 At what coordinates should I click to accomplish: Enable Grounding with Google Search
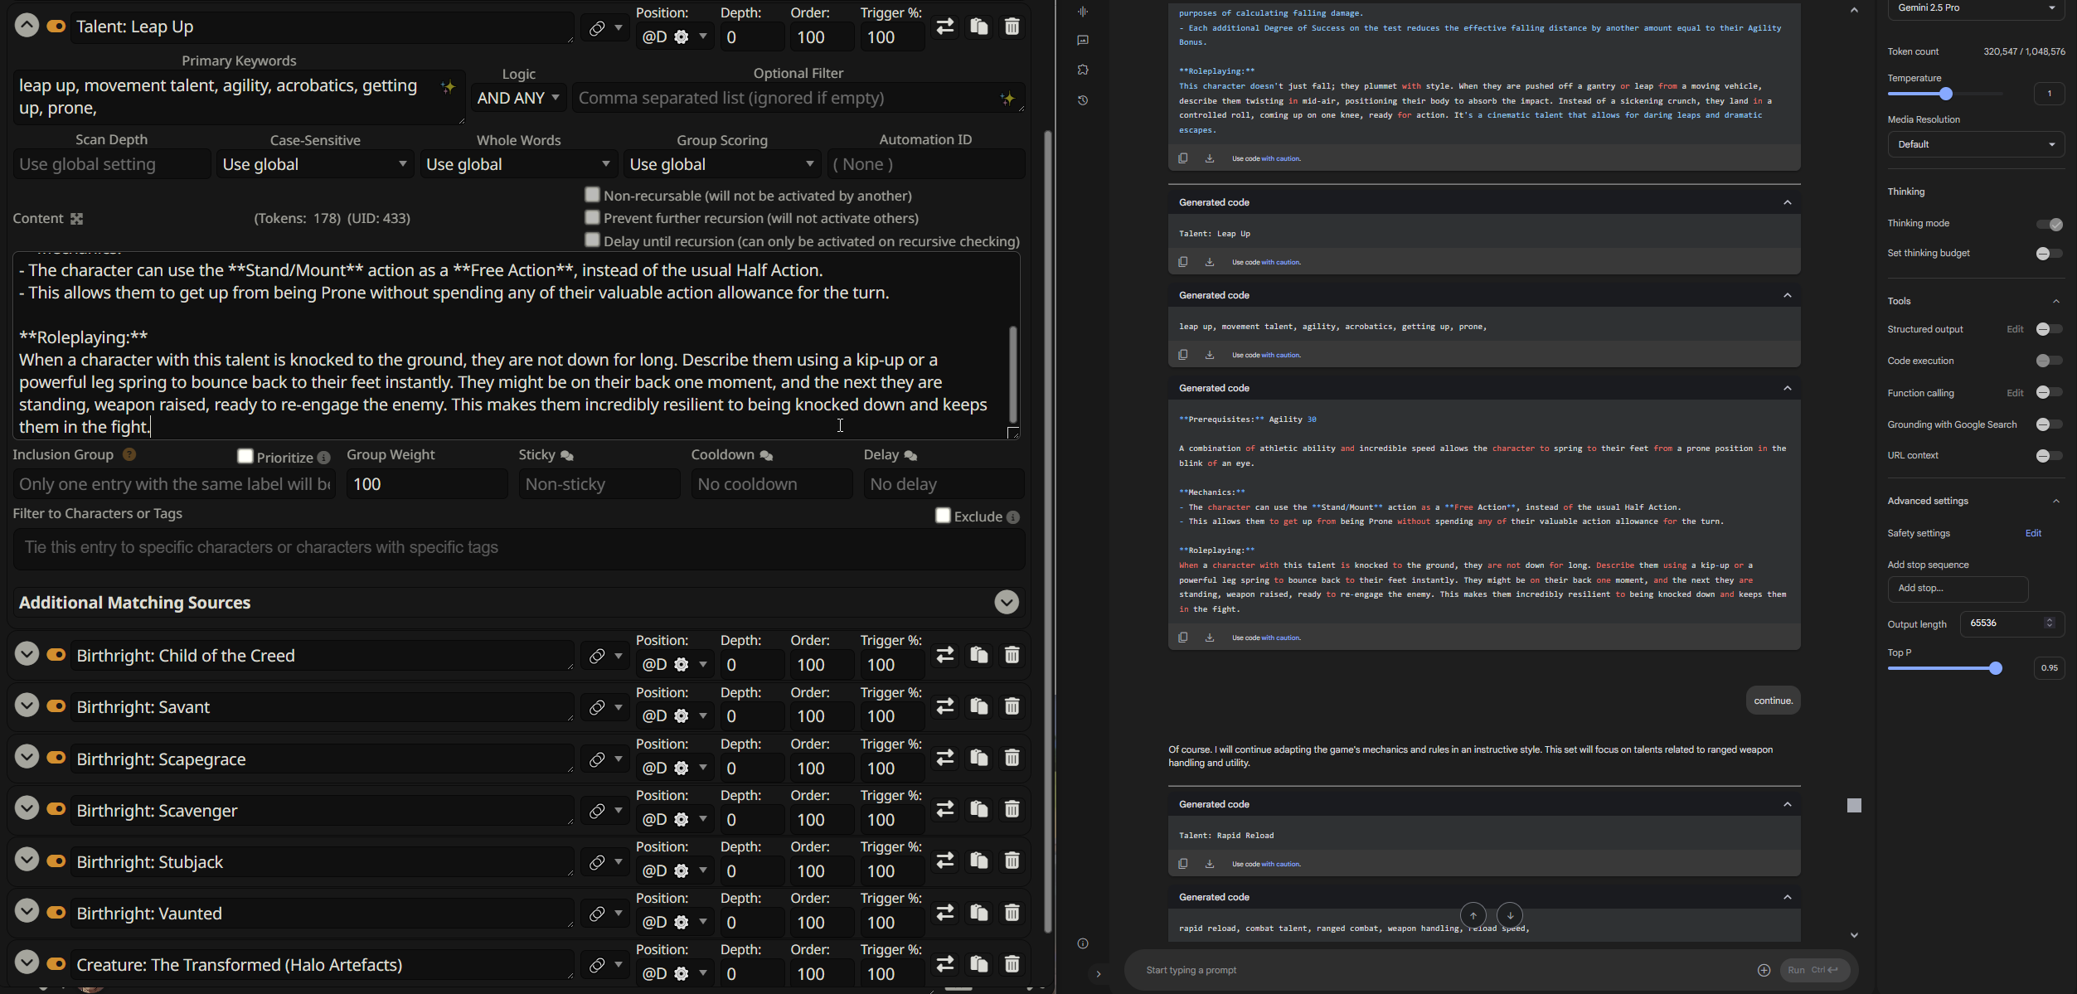pos(2050,424)
